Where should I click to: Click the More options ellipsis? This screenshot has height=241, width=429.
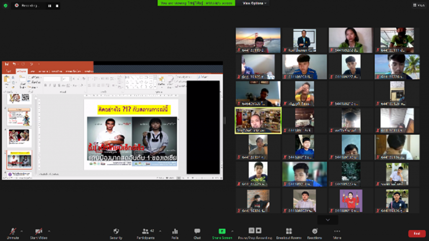337,233
